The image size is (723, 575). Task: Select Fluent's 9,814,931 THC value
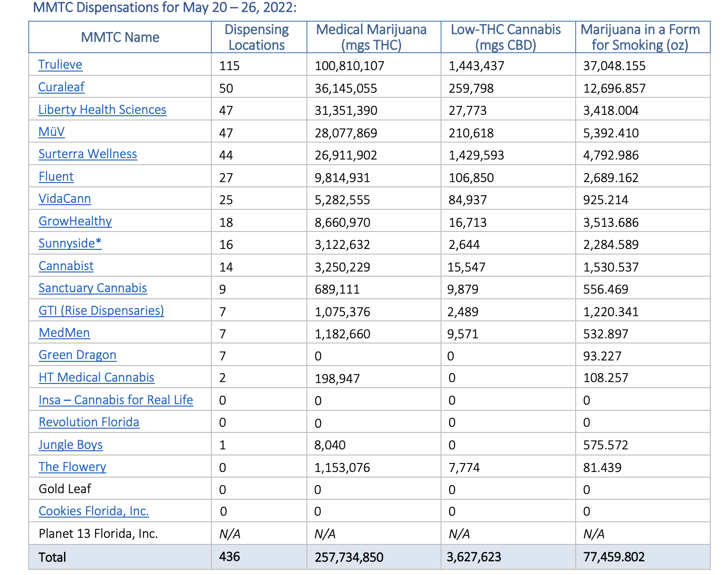343,178
